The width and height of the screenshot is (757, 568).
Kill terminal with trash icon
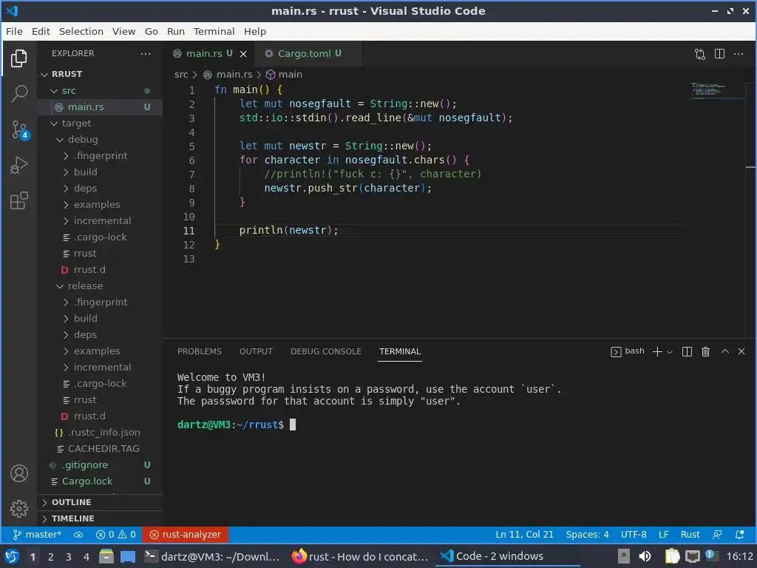pos(705,351)
